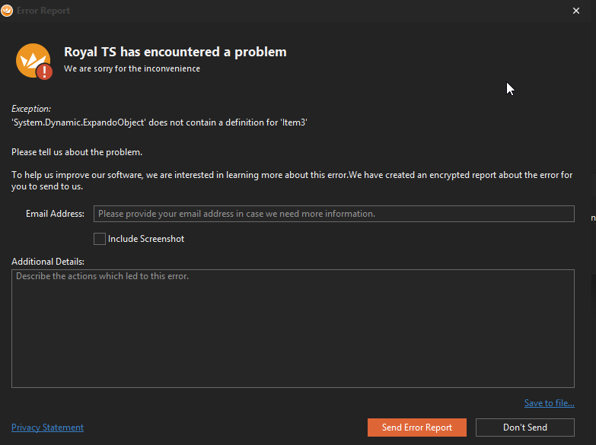Click the Royal TS icon in title bar

coord(8,11)
